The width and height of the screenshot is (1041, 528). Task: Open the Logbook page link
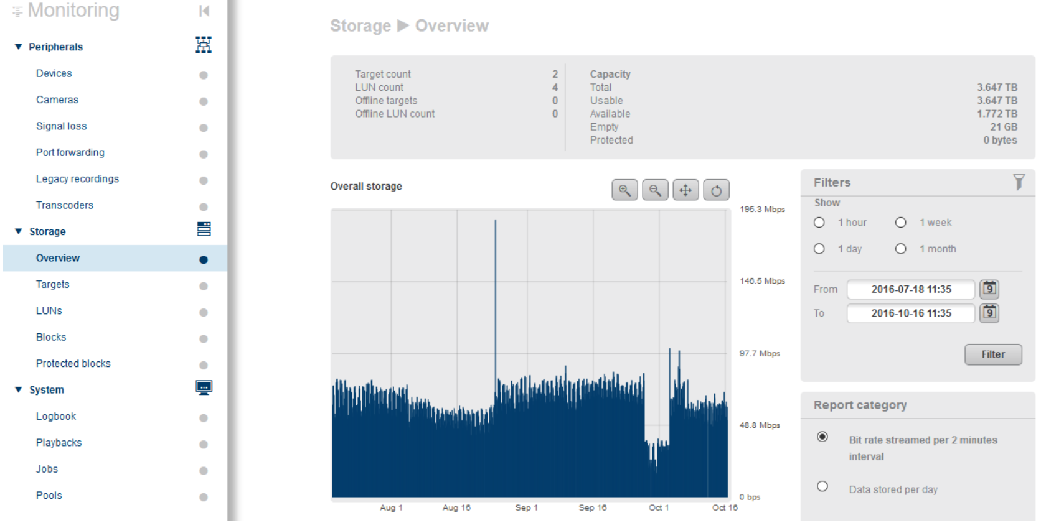pos(56,417)
